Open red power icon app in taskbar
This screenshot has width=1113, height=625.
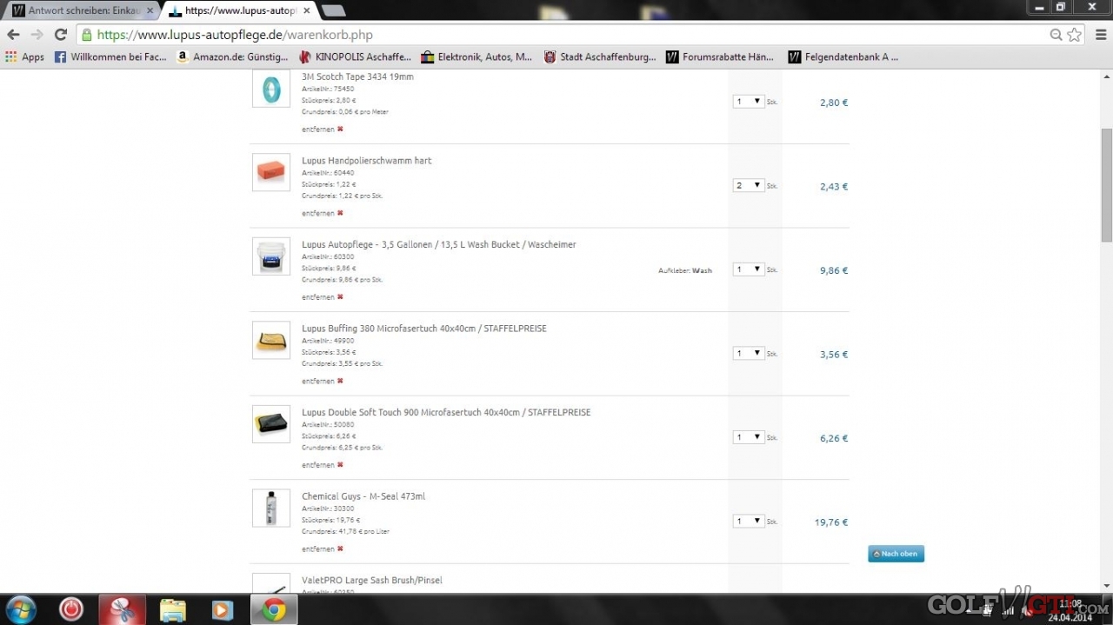pyautogui.click(x=71, y=609)
